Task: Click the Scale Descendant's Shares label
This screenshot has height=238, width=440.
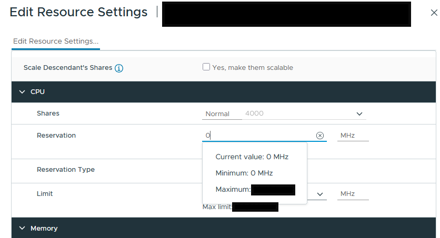Action: [68, 68]
